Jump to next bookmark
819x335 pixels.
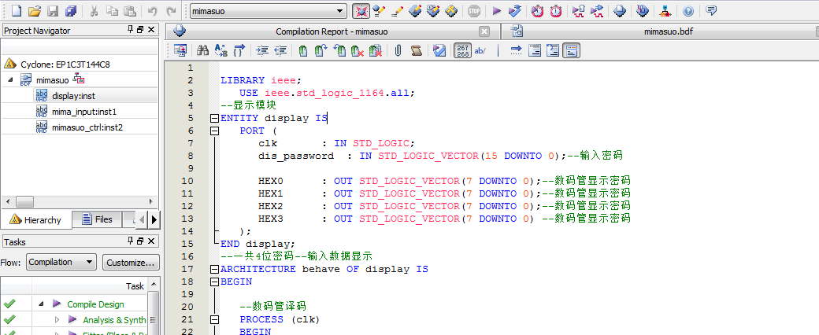coord(321,50)
